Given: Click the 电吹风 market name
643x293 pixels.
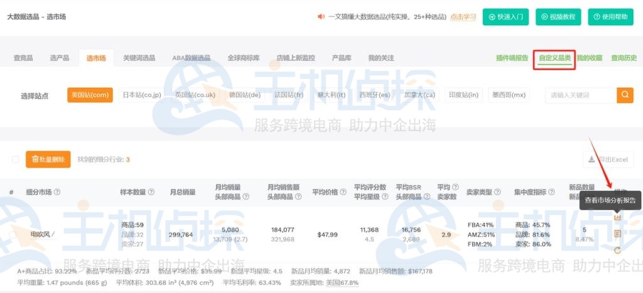Looking at the screenshot, I should point(40,235).
